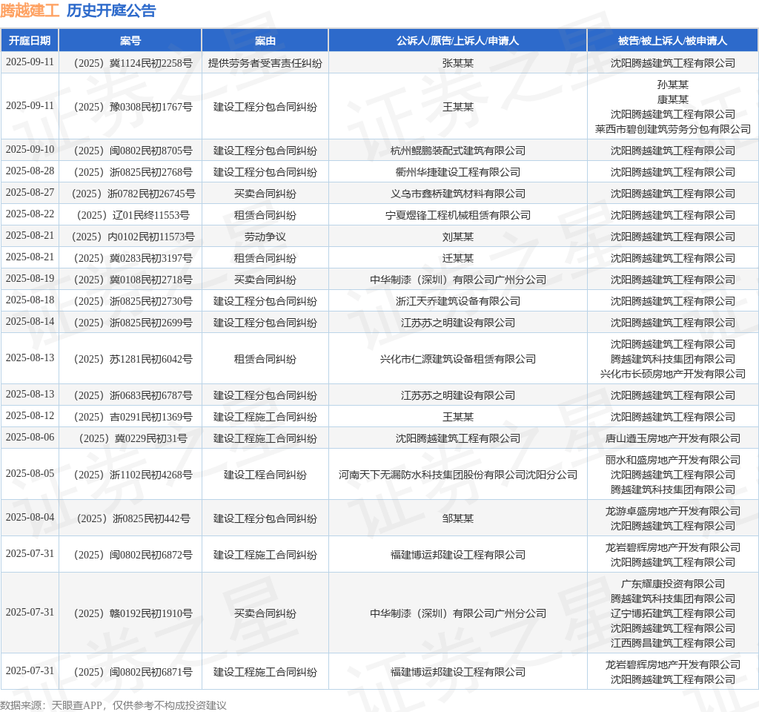Viewport: 759px width, 712px height.
Task: Click defendant 唐山遵玉房地产开发有限公司
Action: click(673, 438)
